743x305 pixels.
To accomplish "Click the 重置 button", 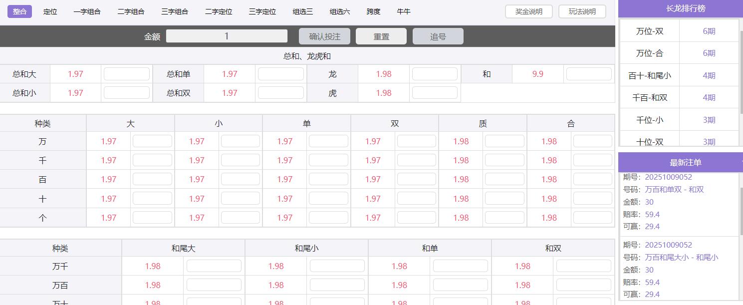I will click(381, 35).
